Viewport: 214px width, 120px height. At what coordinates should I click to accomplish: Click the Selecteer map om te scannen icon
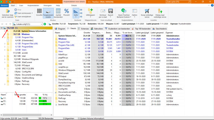pos(7,11)
